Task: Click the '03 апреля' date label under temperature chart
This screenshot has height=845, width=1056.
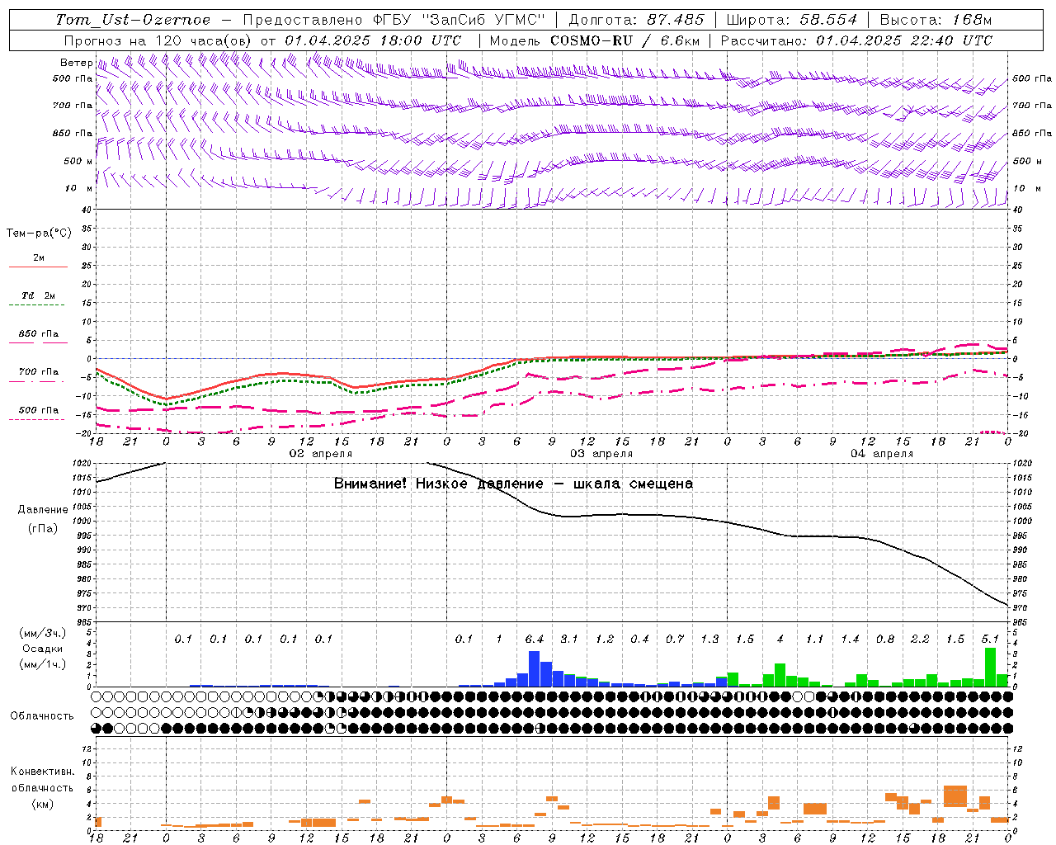Action: click(601, 454)
